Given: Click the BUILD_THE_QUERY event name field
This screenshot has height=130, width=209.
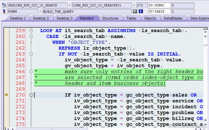Looking at the screenshot, I should pyautogui.click(x=87, y=11).
